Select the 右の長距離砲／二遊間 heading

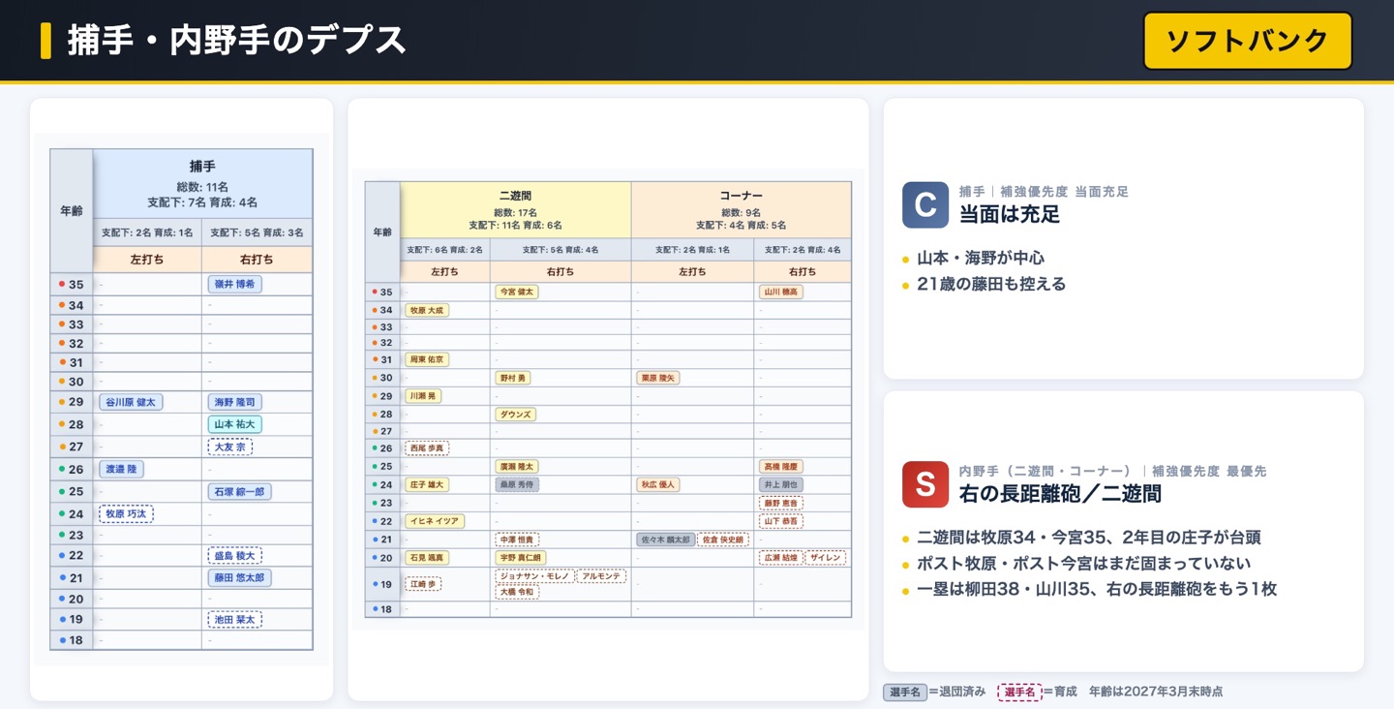click(1060, 494)
